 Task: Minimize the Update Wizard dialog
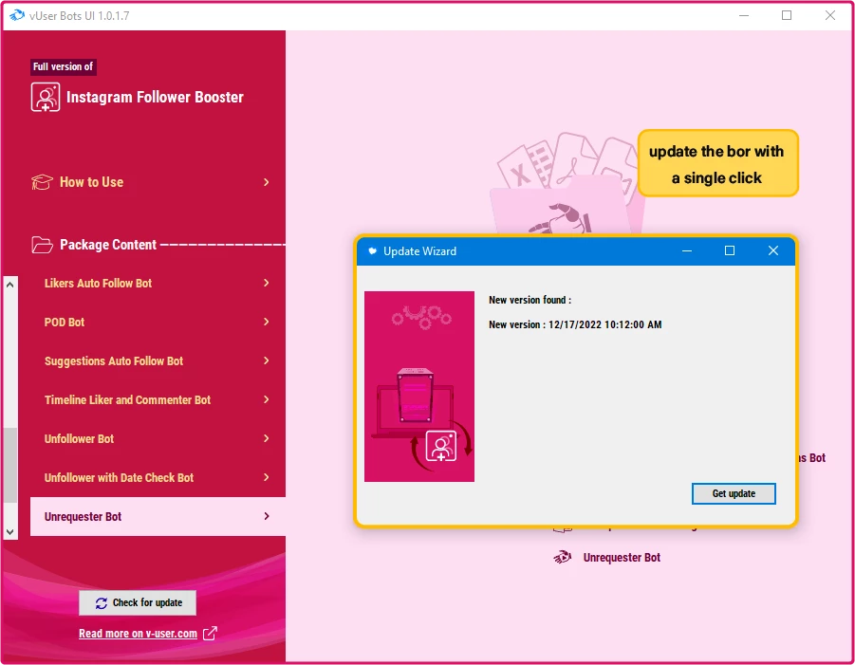(687, 250)
